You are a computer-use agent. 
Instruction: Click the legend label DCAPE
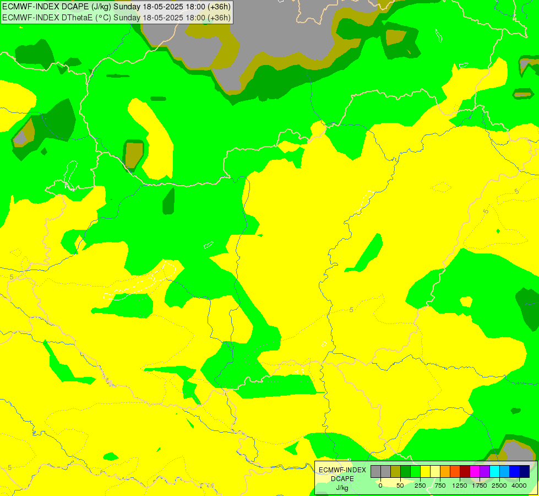coord(342,479)
